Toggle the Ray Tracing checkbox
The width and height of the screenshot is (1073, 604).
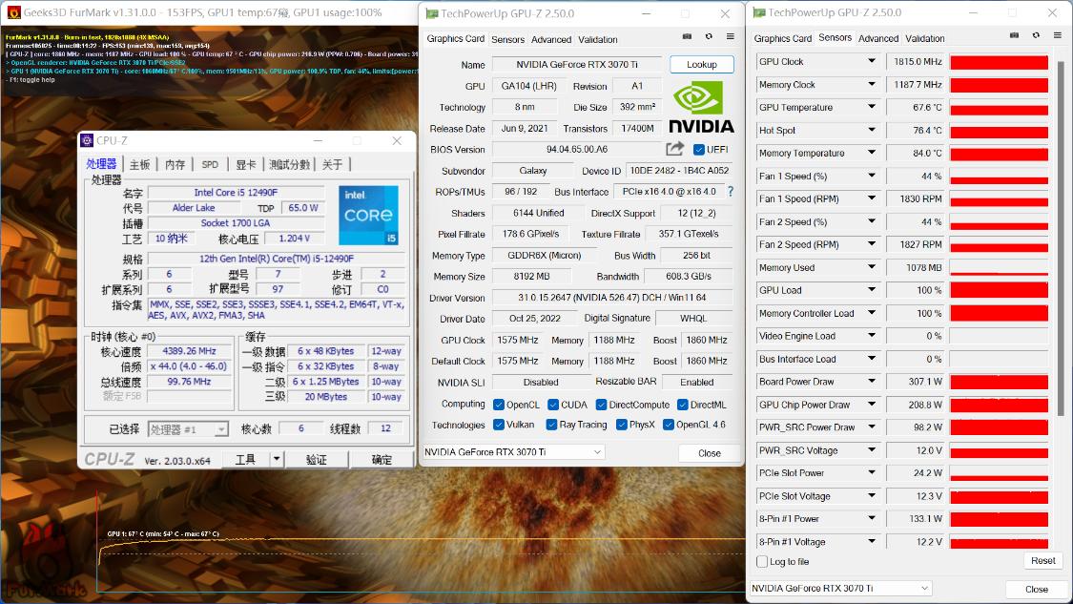coord(552,425)
